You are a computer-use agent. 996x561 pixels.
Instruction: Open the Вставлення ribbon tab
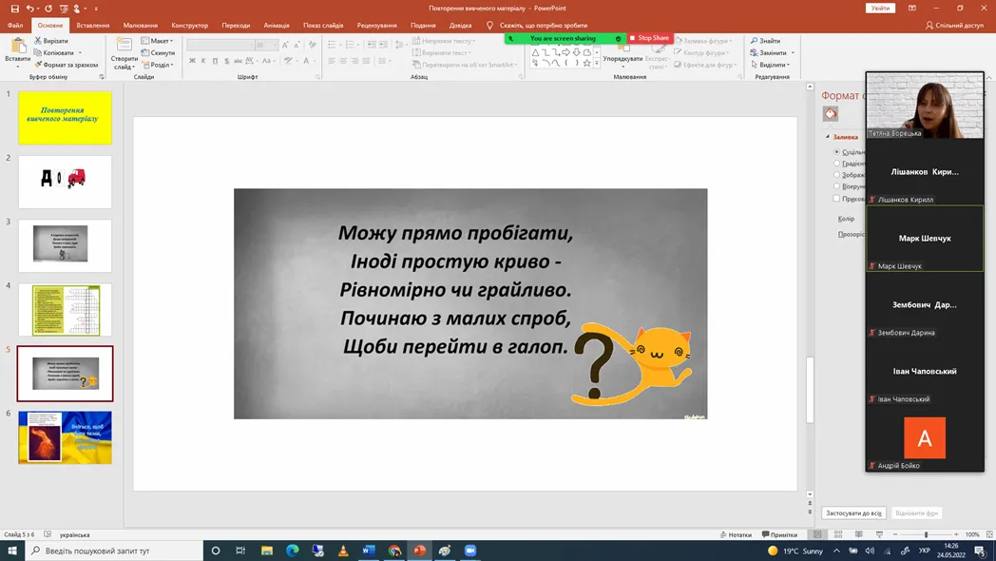[93, 26]
